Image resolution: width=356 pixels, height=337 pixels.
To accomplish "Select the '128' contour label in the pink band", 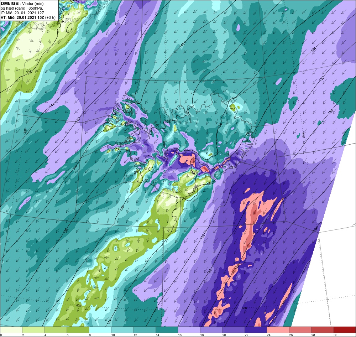I will point(236,266).
